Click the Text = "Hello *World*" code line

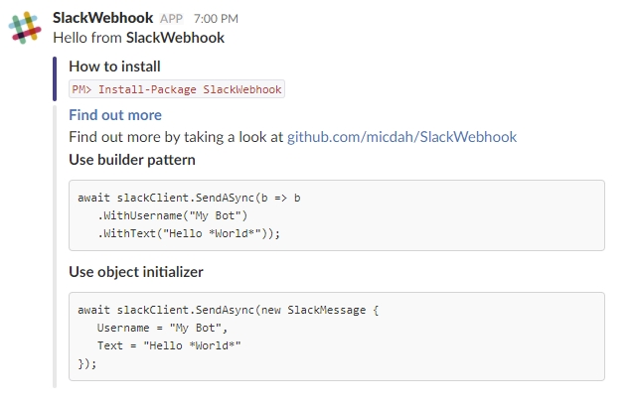169,345
